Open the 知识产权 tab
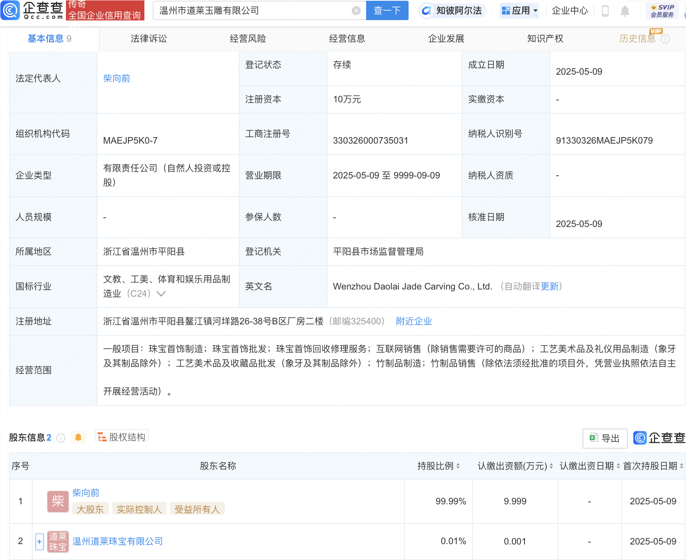Screen dimensions: 686x560 tap(545, 38)
